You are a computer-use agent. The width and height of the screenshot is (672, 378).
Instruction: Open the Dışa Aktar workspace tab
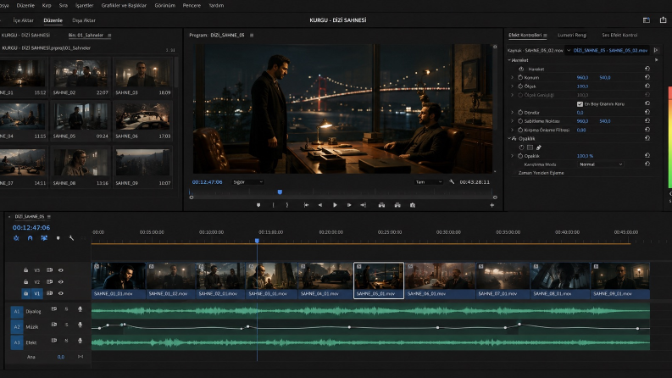[x=84, y=20]
